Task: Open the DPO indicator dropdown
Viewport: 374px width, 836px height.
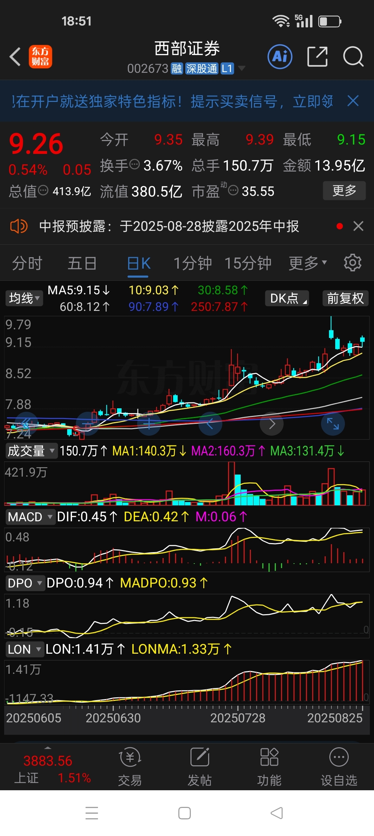Action: coord(25,583)
